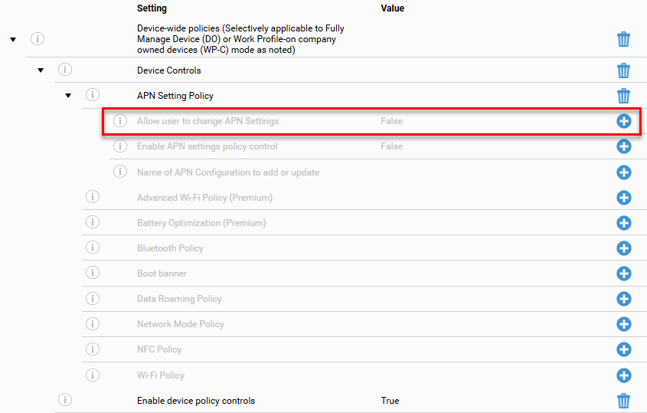Screen dimensions: 647x413
Task: Select Enable APN settings policy control label
Action: 207,146
